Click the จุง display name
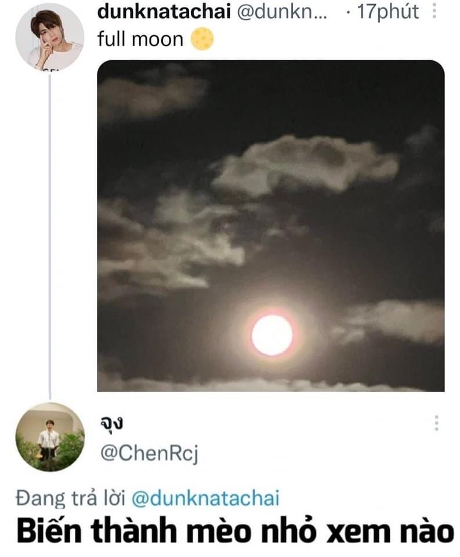The image size is (460, 557). (x=111, y=423)
